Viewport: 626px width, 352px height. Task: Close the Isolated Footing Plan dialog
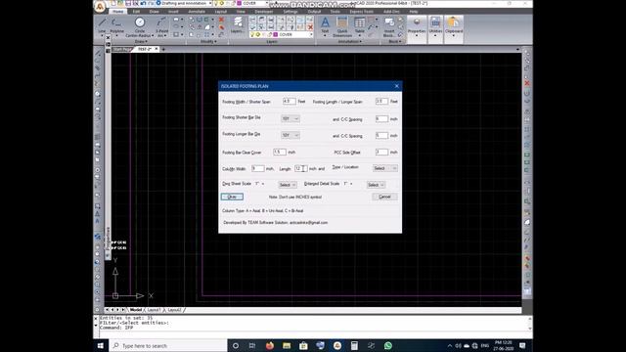pos(396,86)
